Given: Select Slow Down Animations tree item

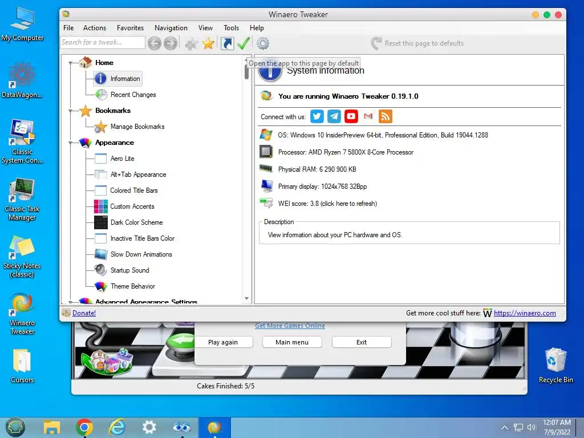Looking at the screenshot, I should click(x=141, y=255).
